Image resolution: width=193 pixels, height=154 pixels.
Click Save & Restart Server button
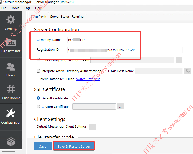pos(74,146)
